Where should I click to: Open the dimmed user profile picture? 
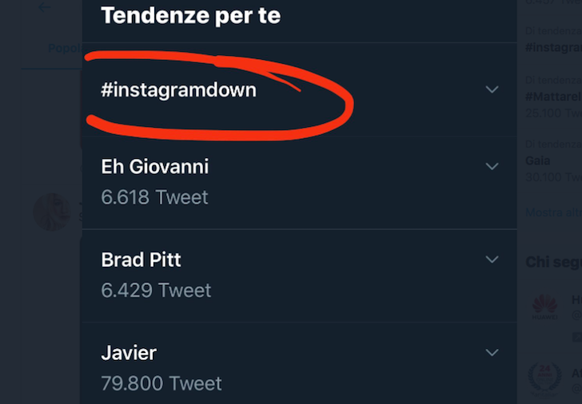pos(52,212)
